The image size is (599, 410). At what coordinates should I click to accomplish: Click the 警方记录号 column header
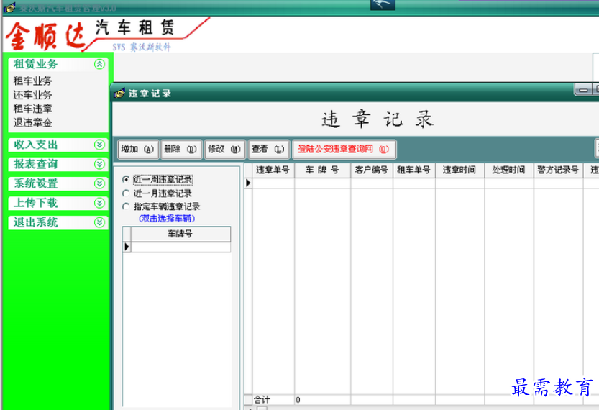(x=558, y=170)
